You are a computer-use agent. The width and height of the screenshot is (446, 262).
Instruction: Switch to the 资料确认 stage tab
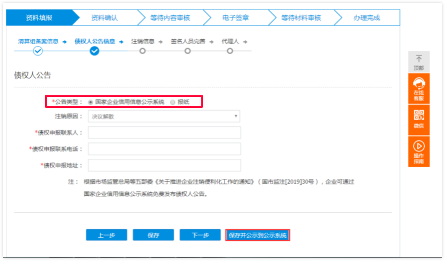coord(104,17)
